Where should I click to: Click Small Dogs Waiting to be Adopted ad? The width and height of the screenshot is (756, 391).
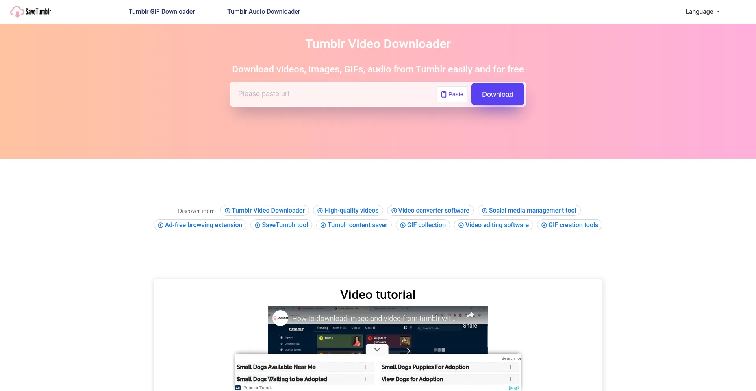[x=282, y=379]
